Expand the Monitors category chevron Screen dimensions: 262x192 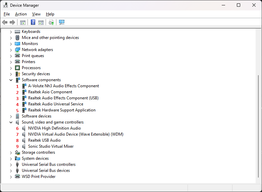[11, 44]
